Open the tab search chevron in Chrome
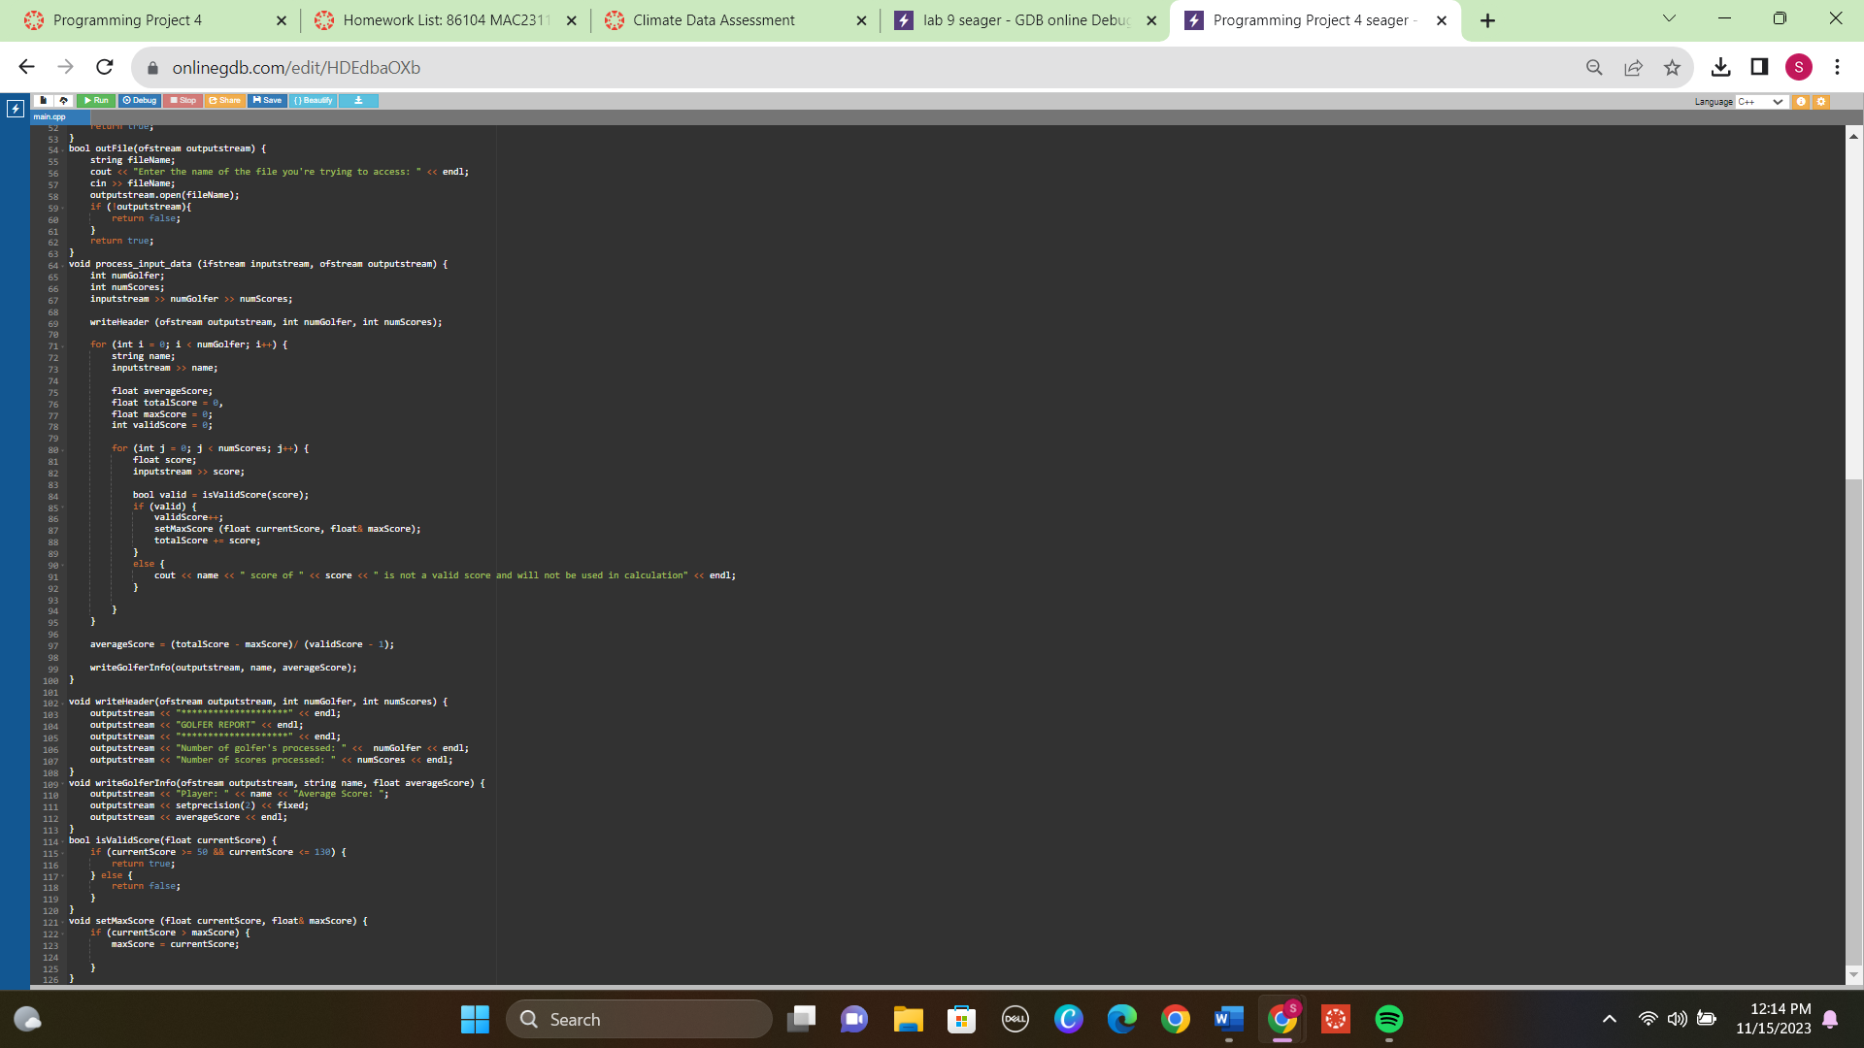This screenshot has height=1048, width=1864. click(1669, 18)
